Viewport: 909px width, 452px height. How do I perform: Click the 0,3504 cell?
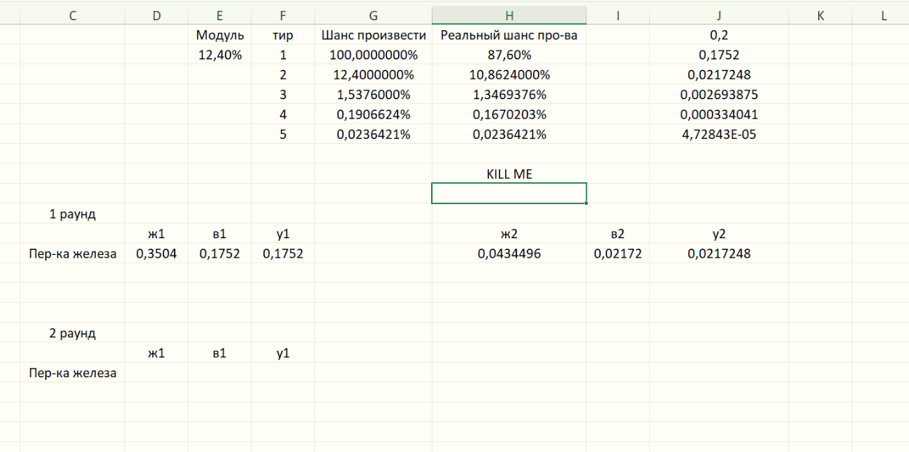tap(157, 254)
